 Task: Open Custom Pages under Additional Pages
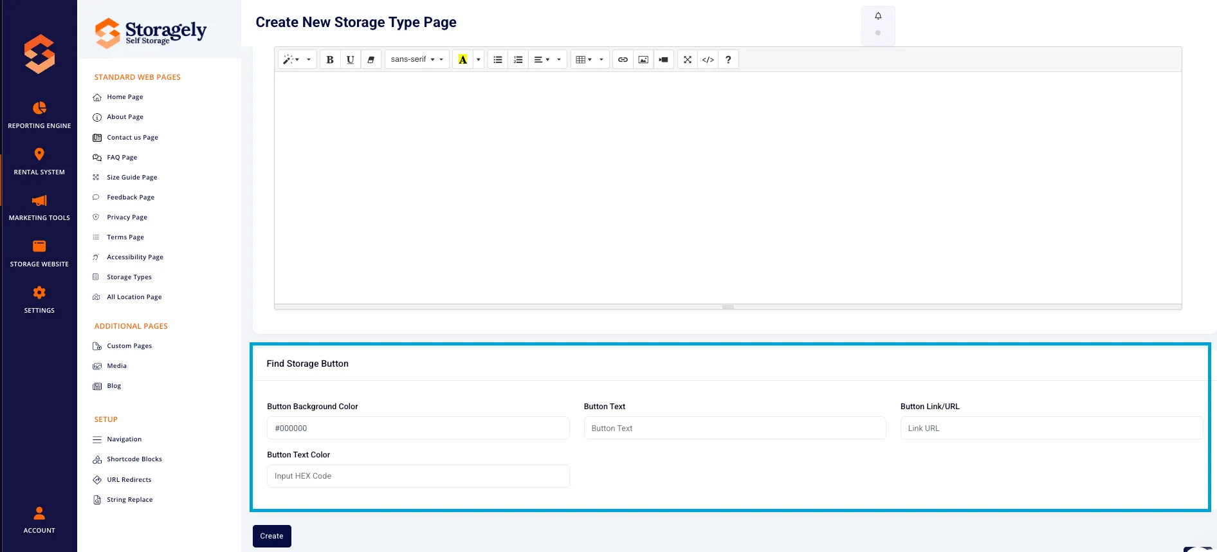click(x=129, y=346)
